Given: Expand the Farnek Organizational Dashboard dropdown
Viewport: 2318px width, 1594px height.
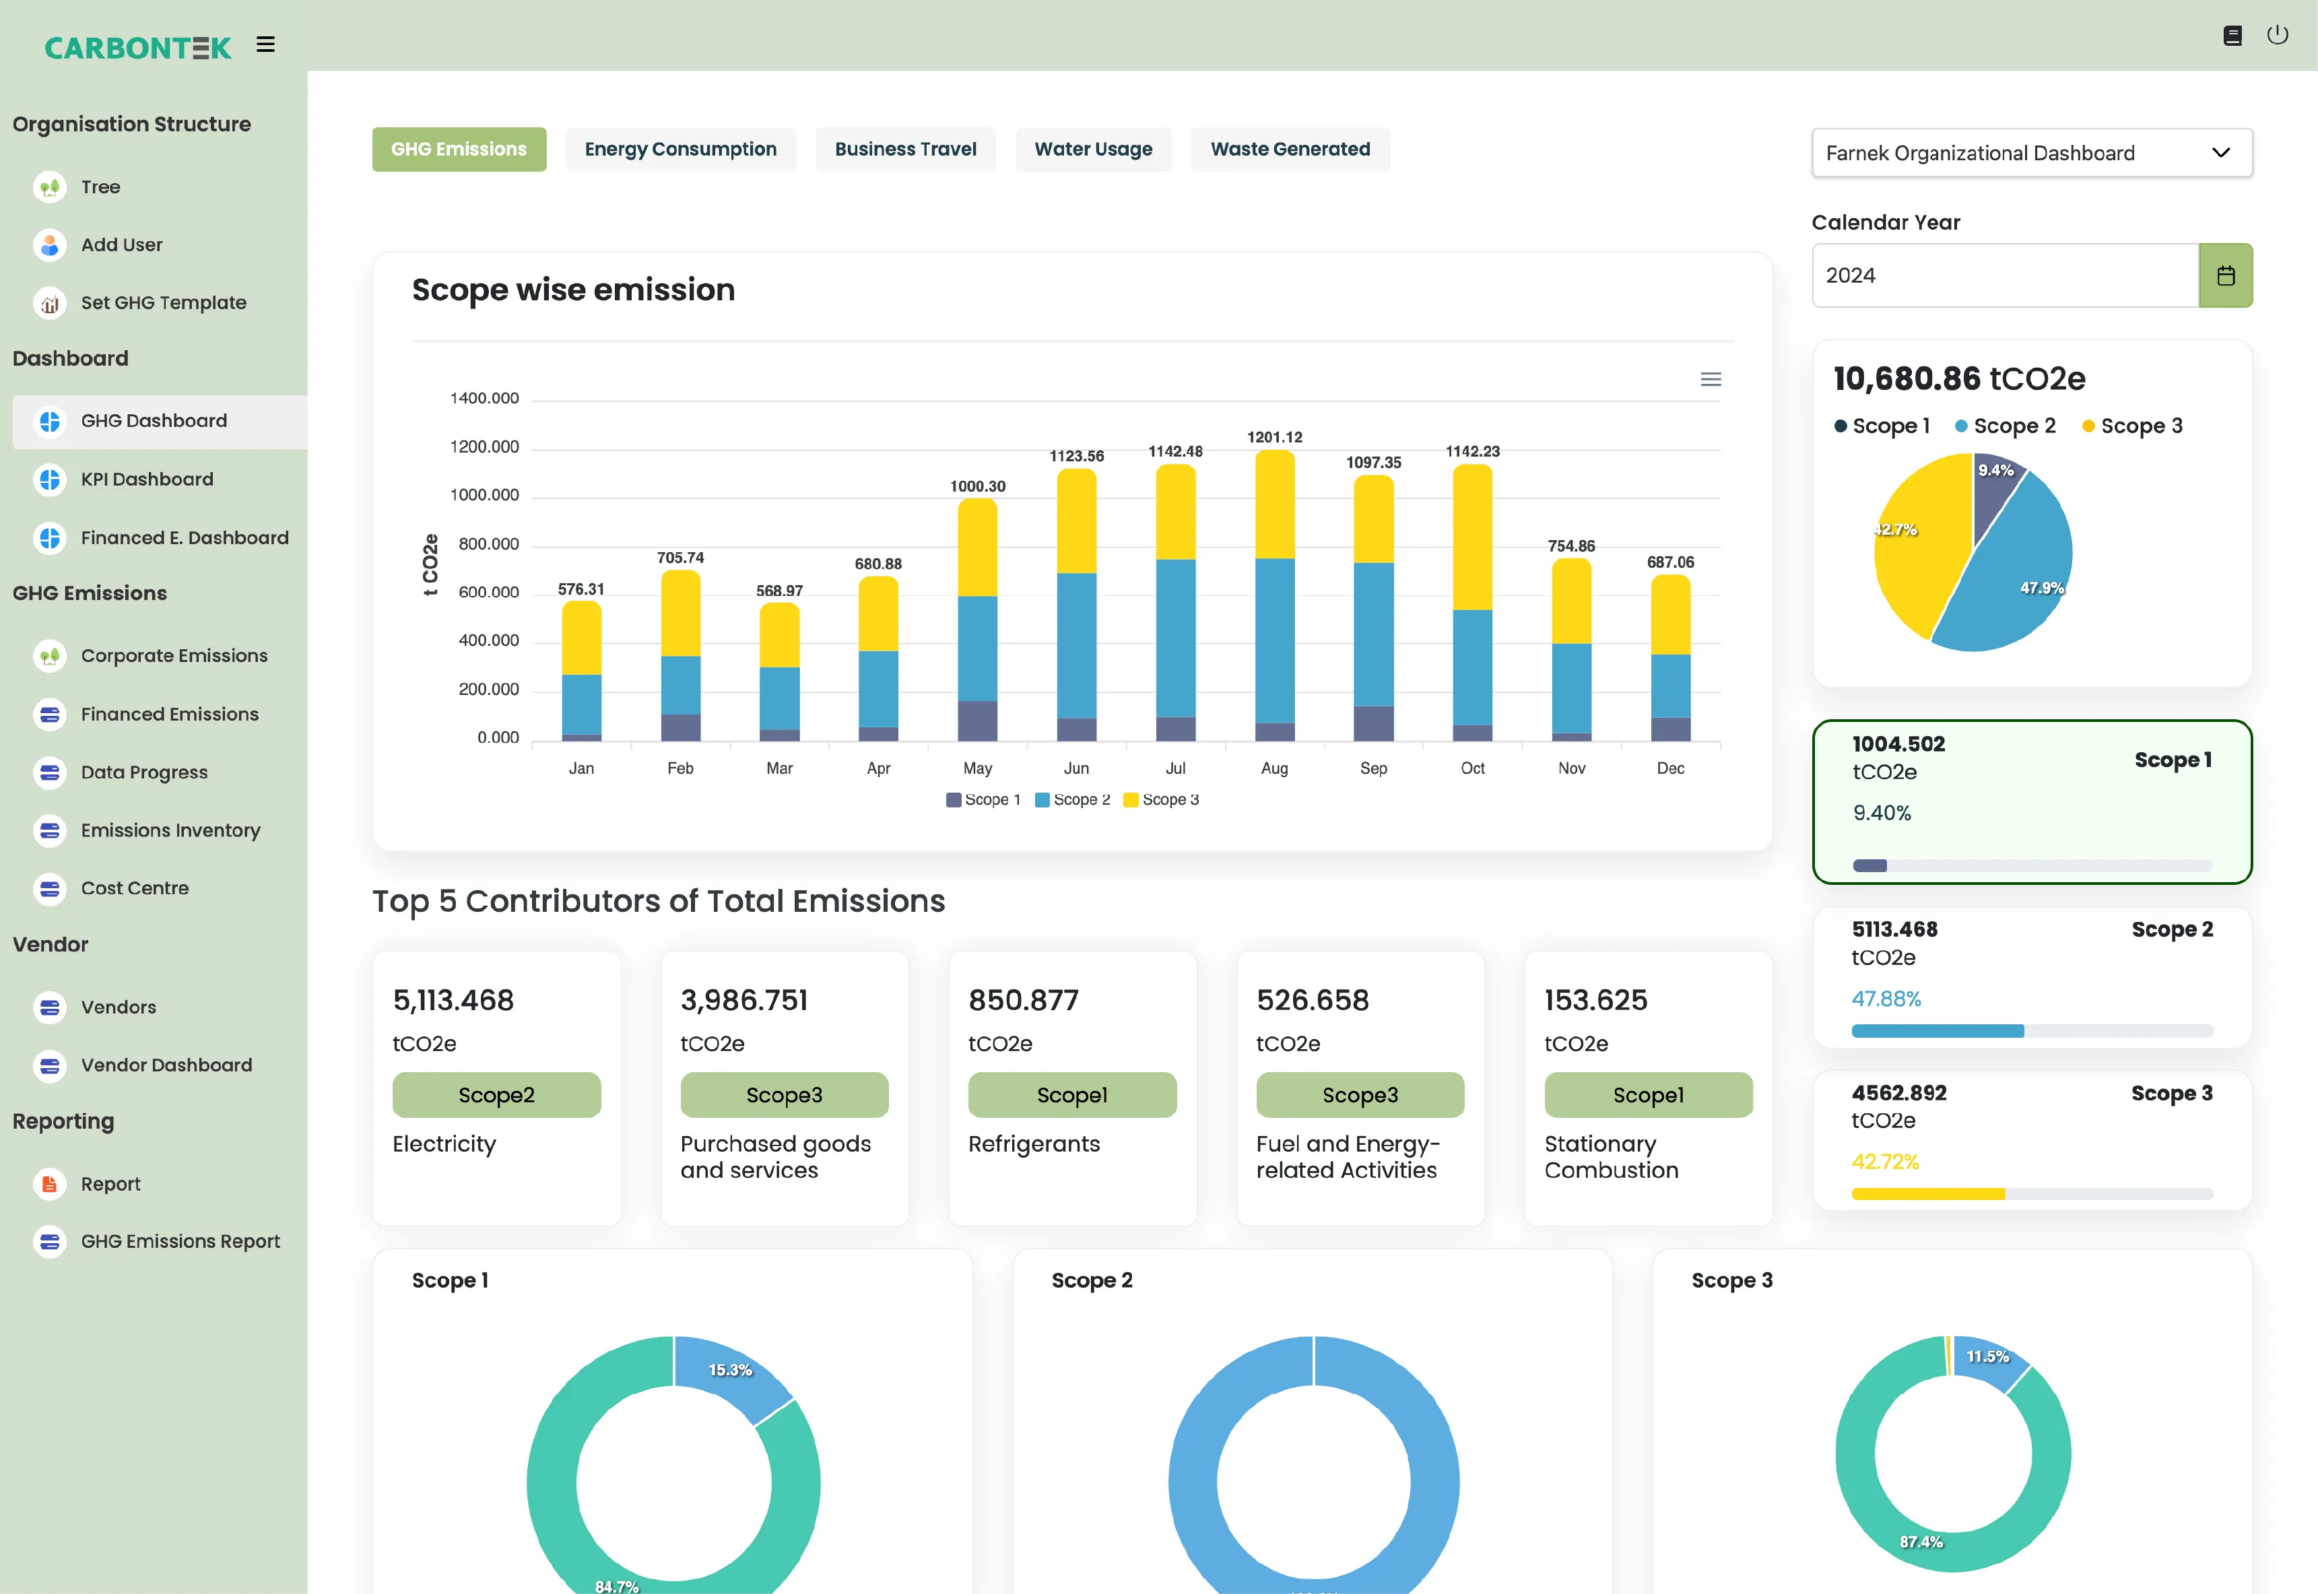Looking at the screenshot, I should coord(2032,153).
